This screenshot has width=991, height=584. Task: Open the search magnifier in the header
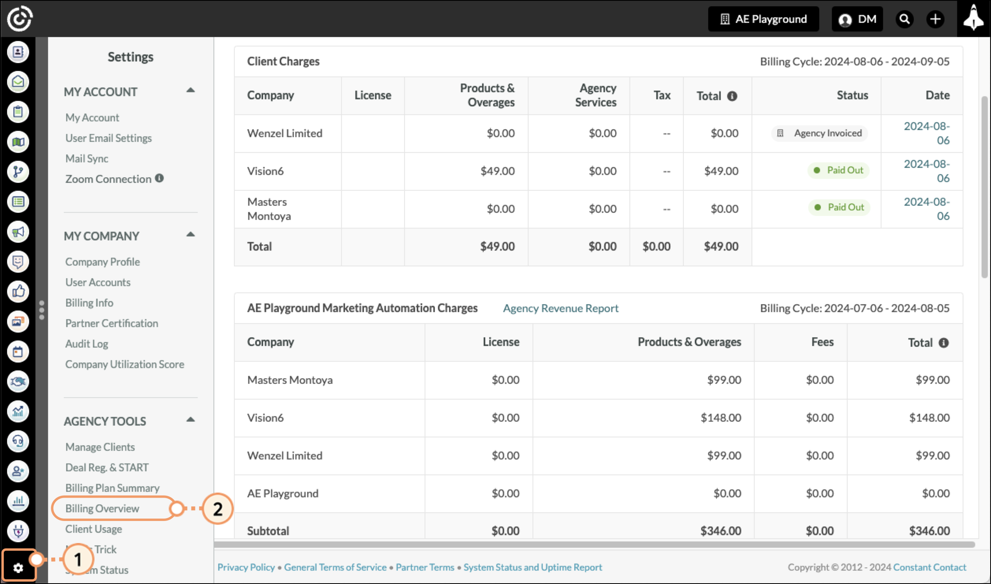905,19
